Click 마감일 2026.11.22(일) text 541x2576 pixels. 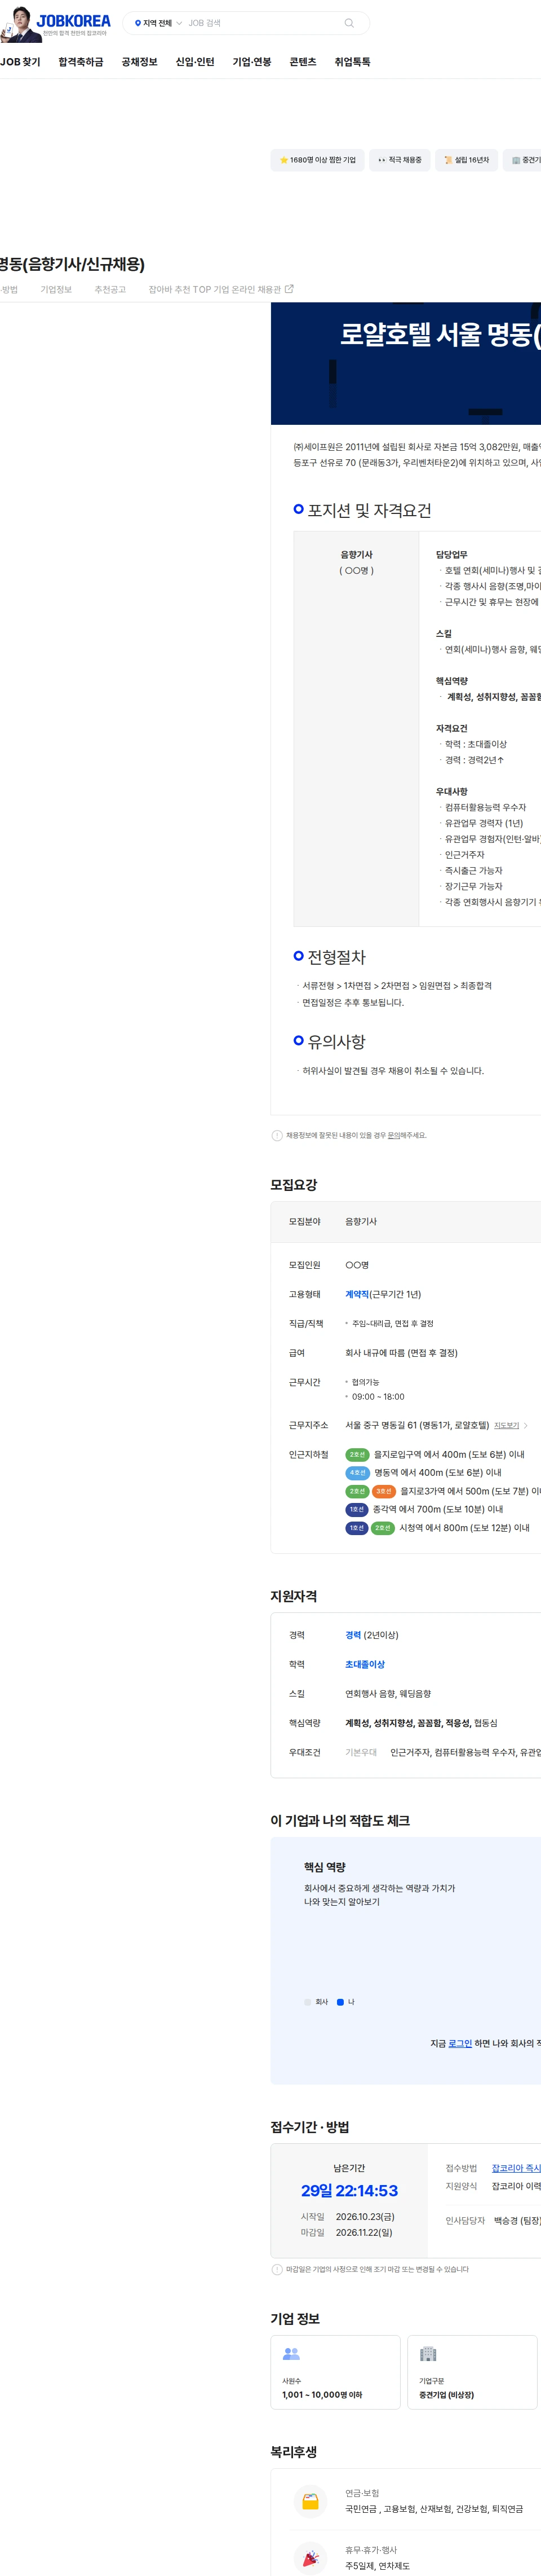pyautogui.click(x=347, y=2232)
